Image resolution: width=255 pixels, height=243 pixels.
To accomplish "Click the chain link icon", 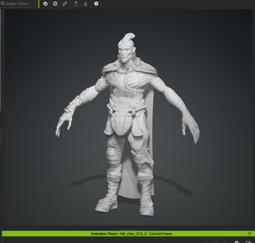I will [x=65, y=4].
